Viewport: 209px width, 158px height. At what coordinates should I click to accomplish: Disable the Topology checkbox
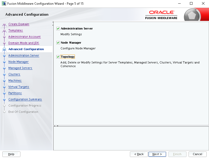coord(58,57)
